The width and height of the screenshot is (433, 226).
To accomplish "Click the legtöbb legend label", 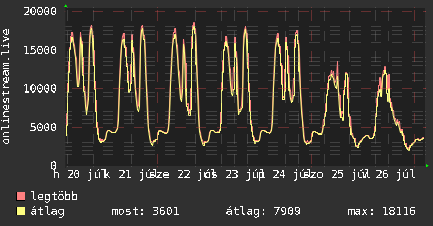I will pos(54,196).
